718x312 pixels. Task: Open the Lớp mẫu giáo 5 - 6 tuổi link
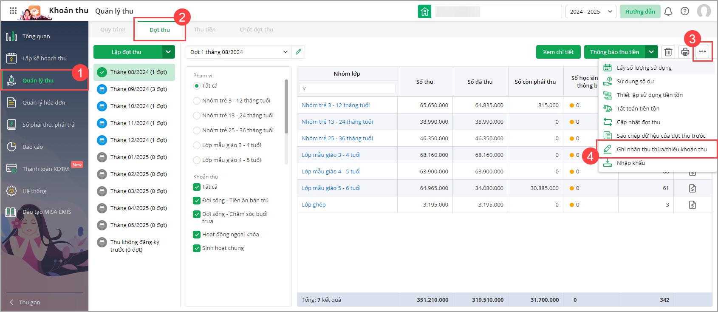tap(331, 188)
